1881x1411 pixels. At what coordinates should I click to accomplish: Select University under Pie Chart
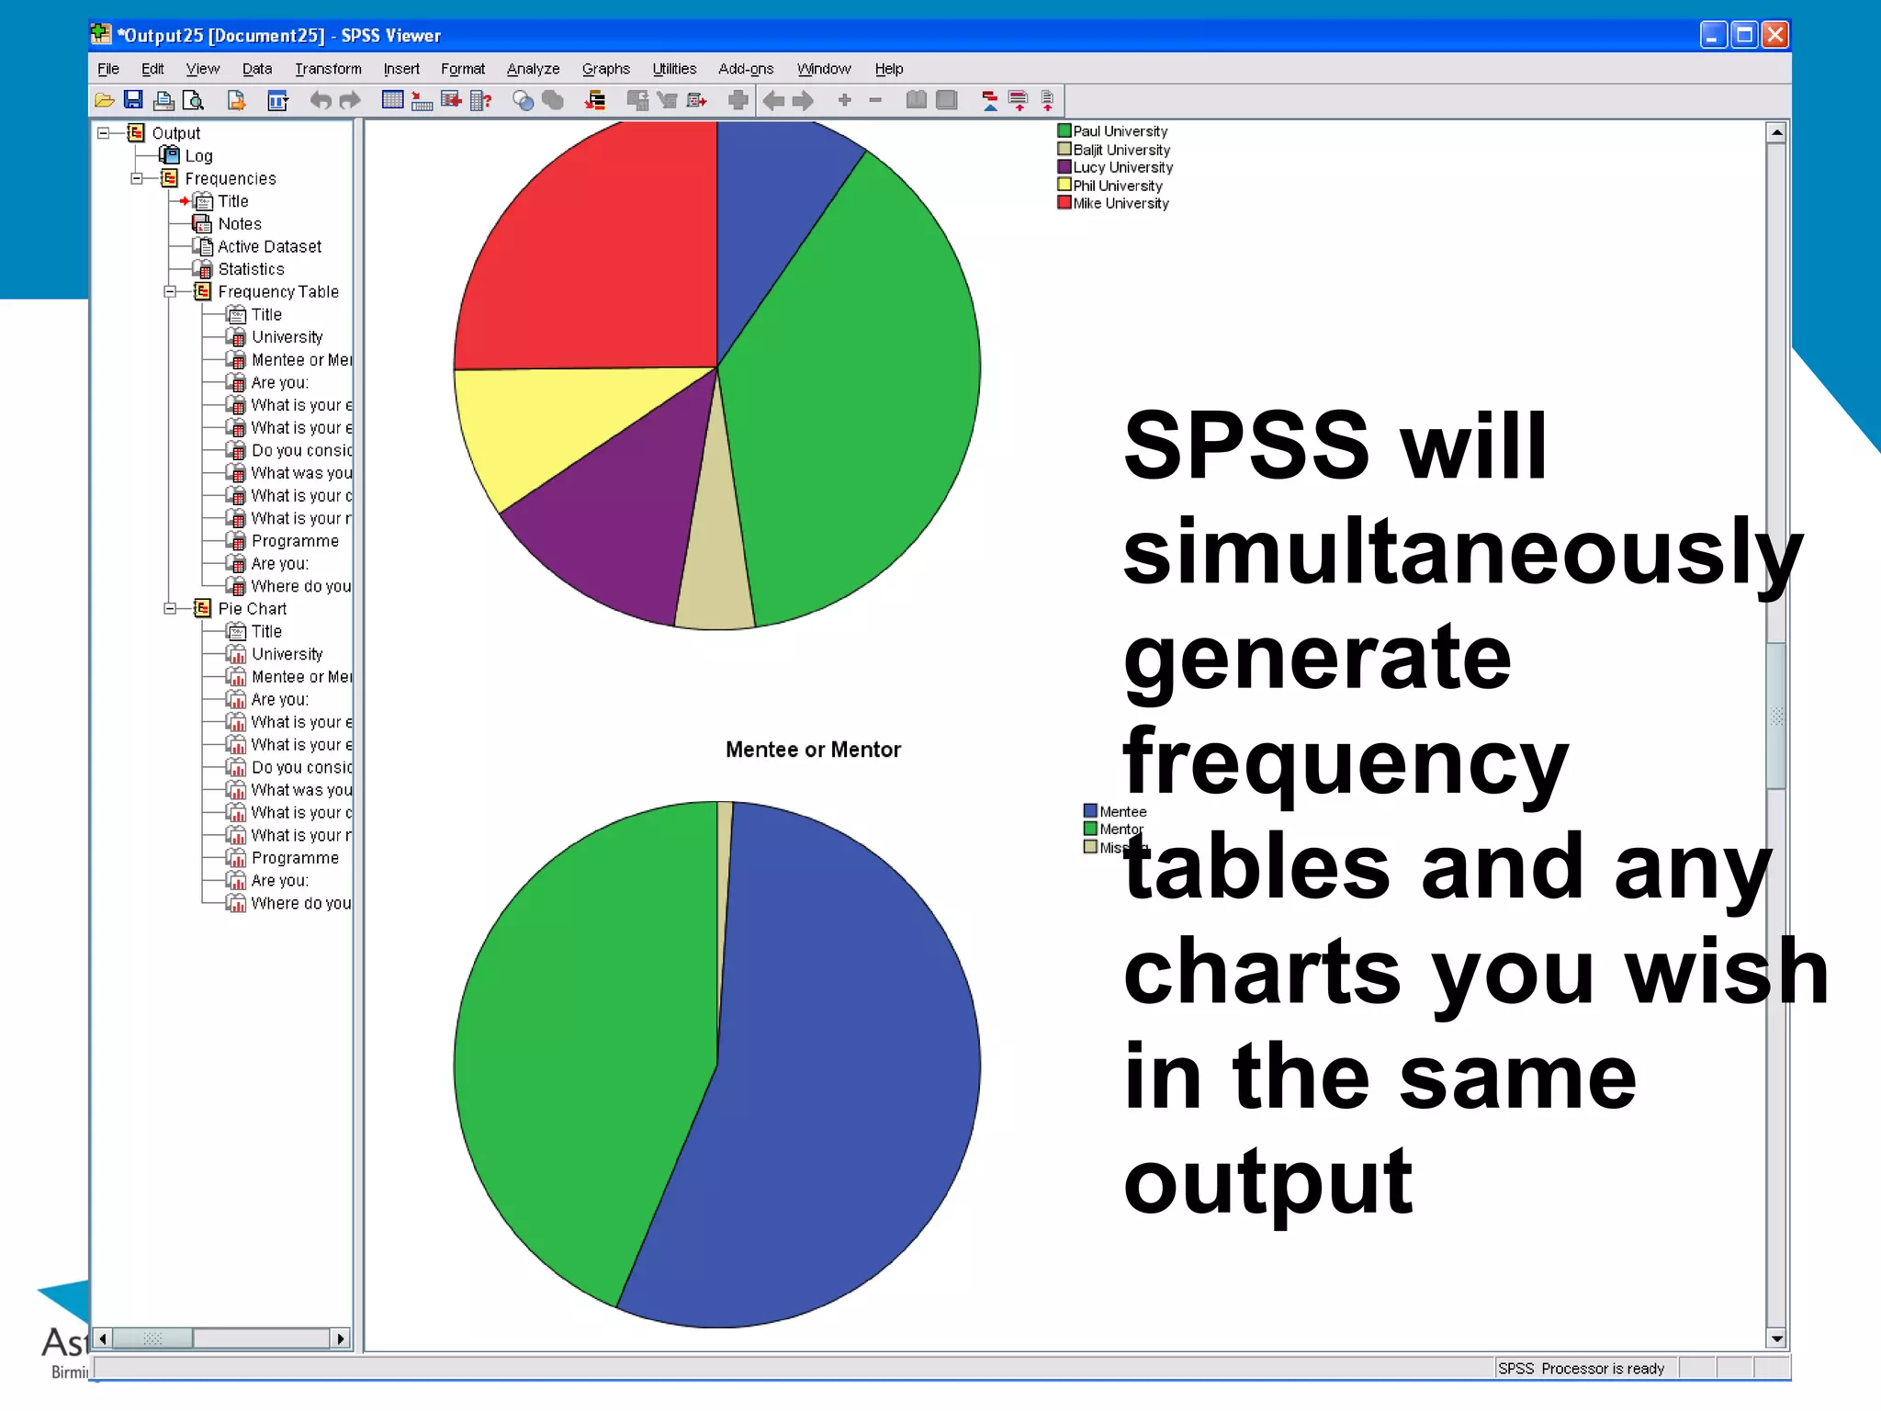[287, 654]
